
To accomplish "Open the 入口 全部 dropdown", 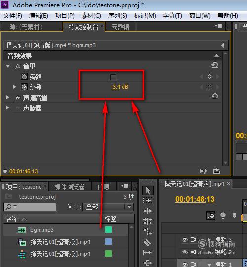I will [108, 207].
